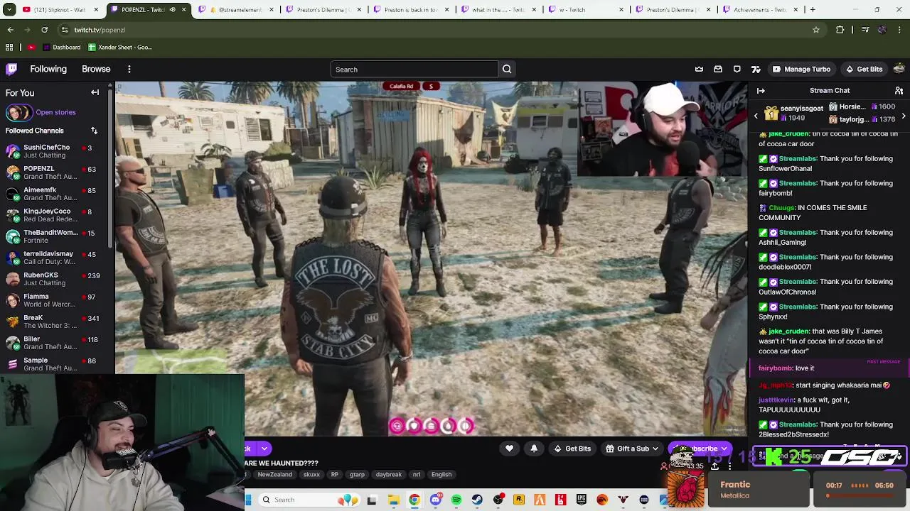Open File Explorer in the taskbar

[393, 500]
